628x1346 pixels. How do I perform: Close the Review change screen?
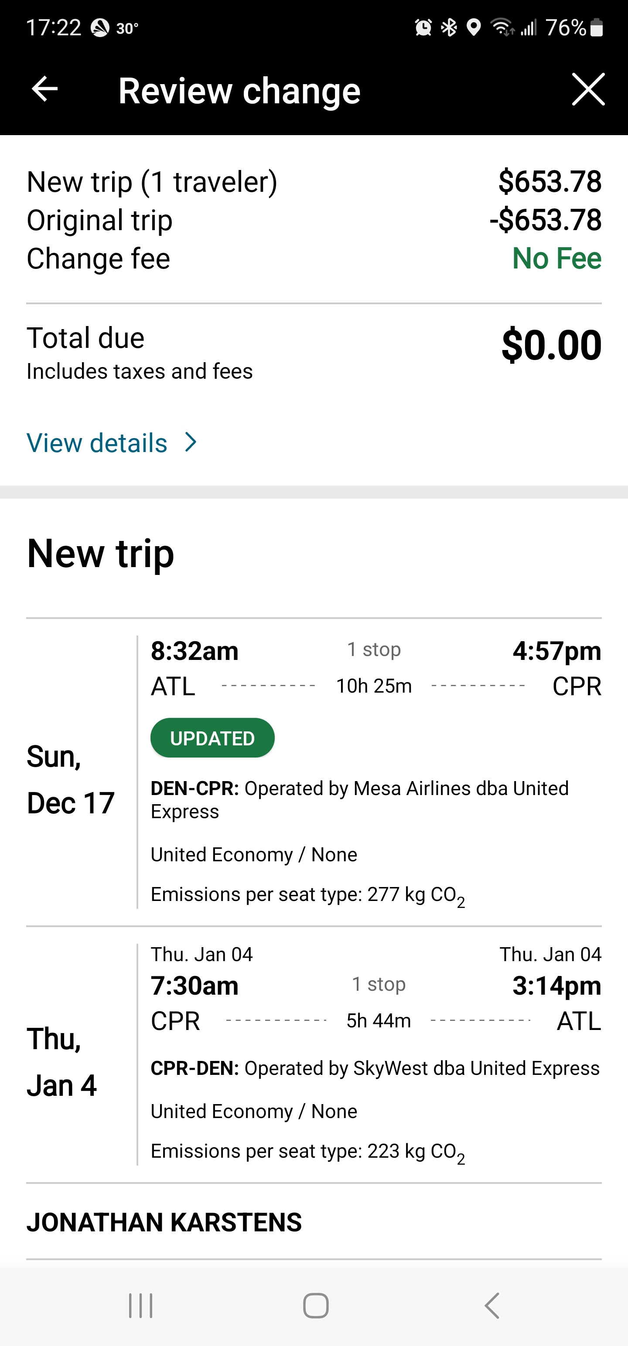[588, 89]
